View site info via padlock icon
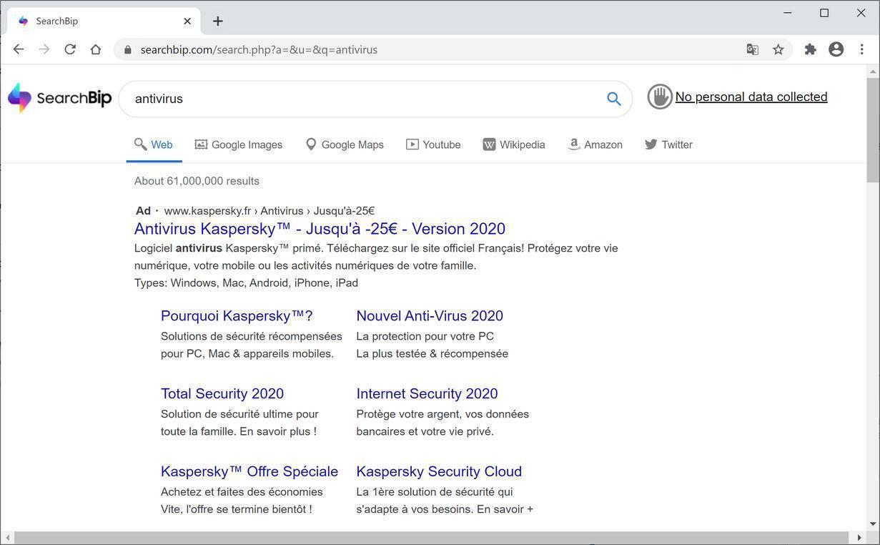 coord(128,49)
